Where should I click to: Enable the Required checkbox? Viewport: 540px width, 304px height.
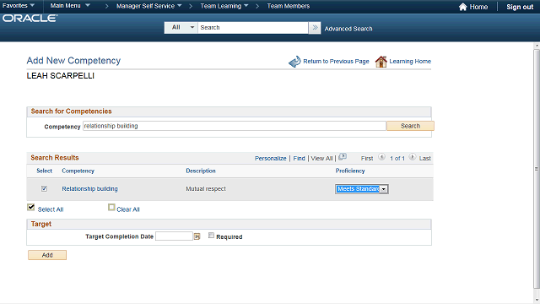(x=211, y=236)
